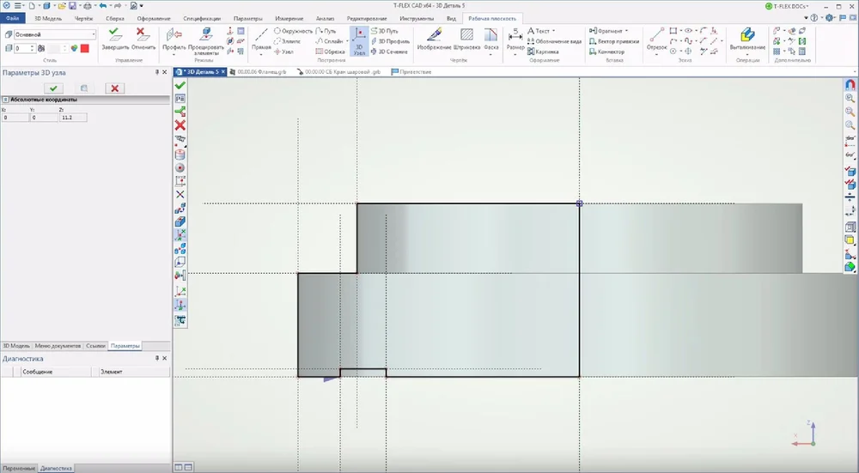859x473 pixels.
Task: Collapse the Абсолютные координаты section
Action: (5, 100)
